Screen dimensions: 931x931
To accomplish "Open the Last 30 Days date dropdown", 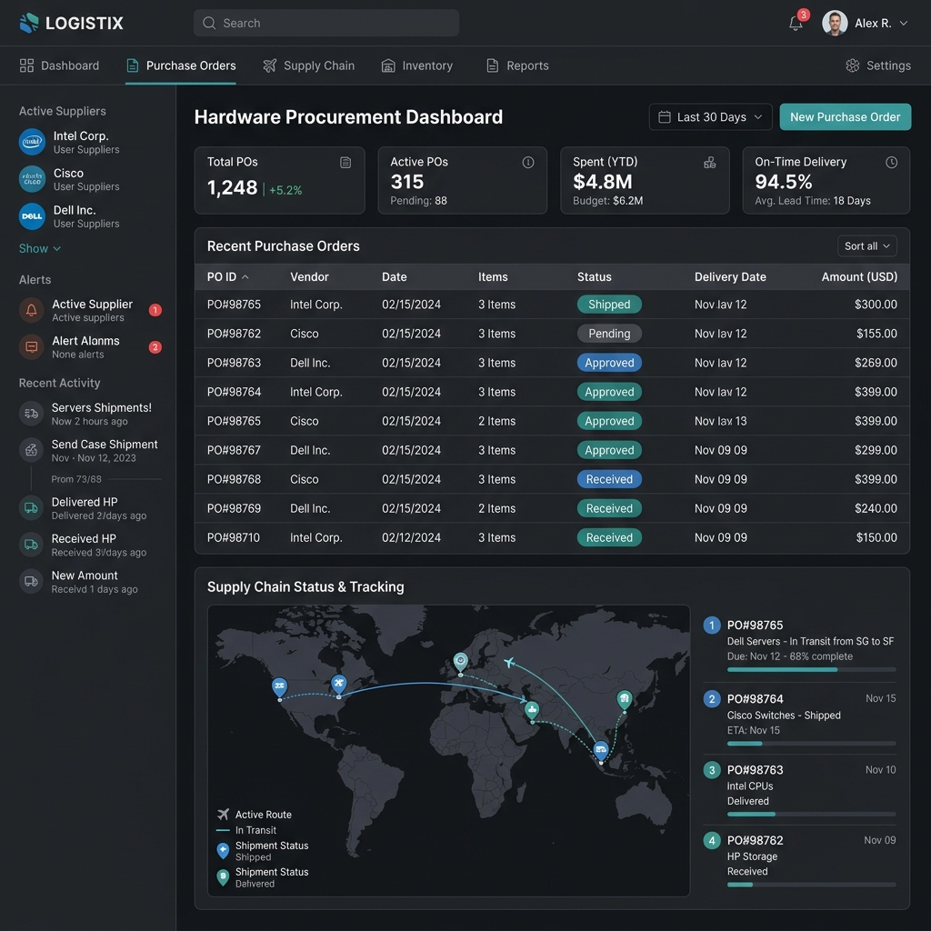I will (x=710, y=117).
